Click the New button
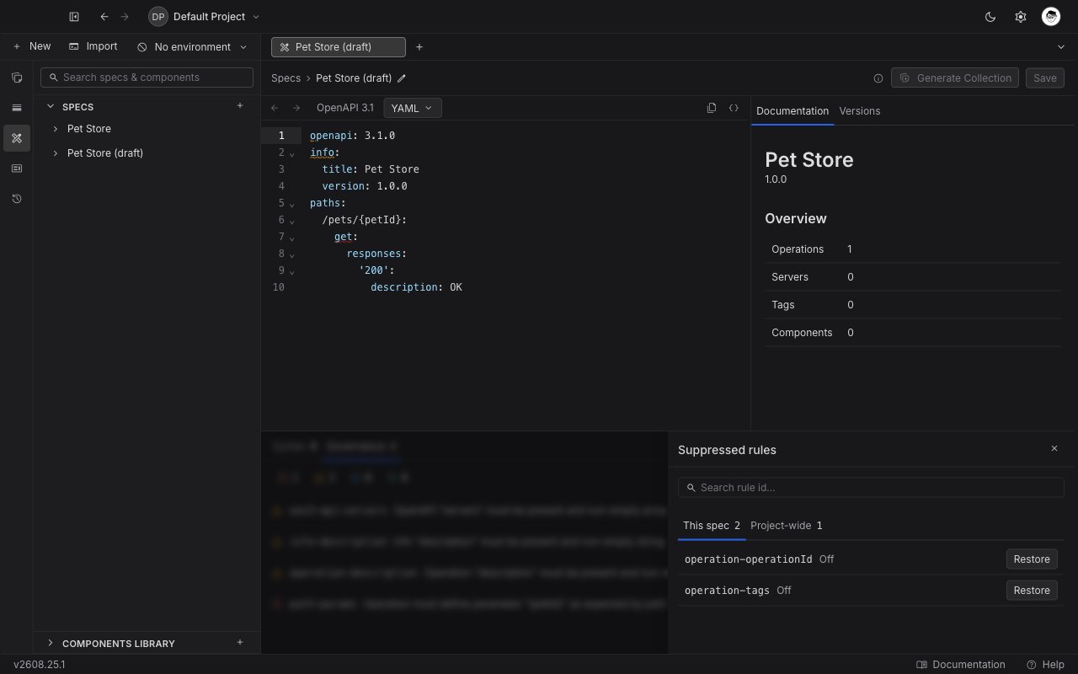This screenshot has width=1078, height=674. tap(32, 47)
